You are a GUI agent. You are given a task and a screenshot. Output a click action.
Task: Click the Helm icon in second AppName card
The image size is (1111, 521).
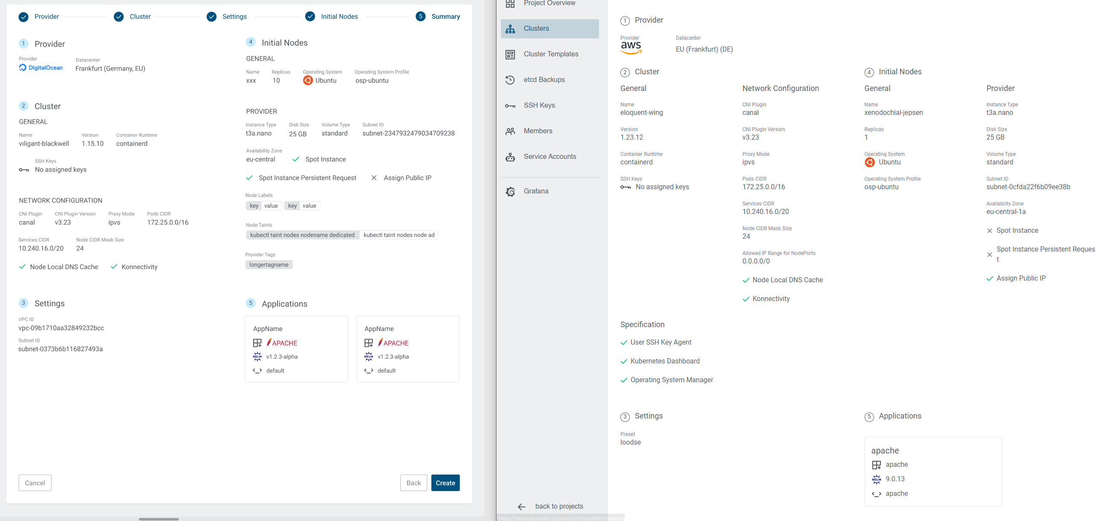[368, 357]
